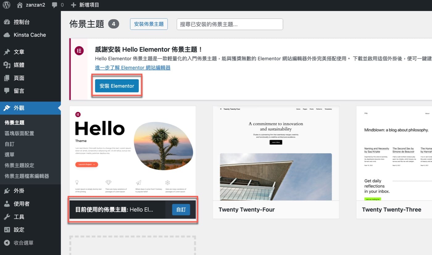Open the 外掛 plugins menu
Screen dimensions: 432x255
[30, 191]
